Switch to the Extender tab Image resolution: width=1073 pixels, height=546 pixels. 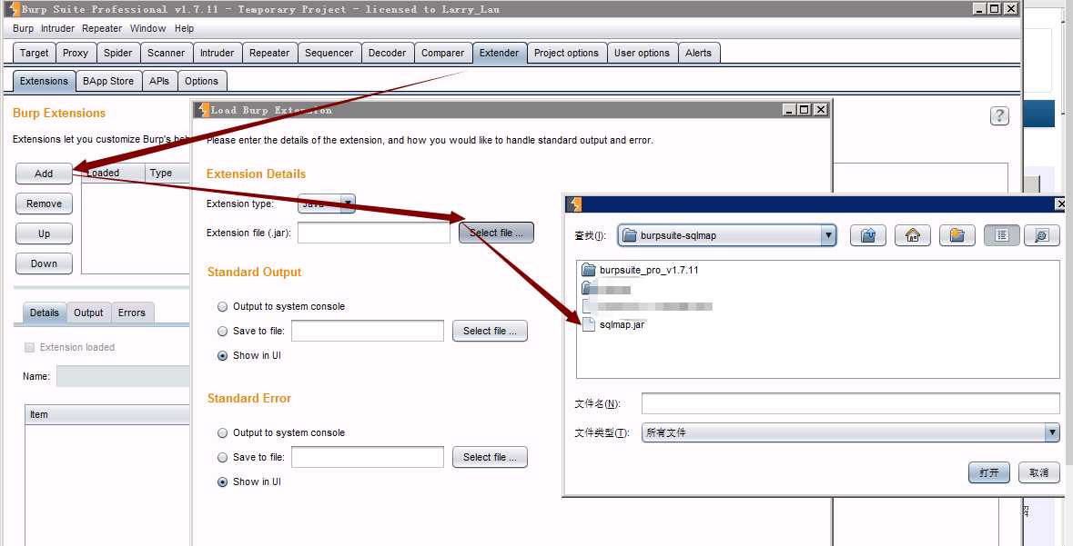pos(500,53)
